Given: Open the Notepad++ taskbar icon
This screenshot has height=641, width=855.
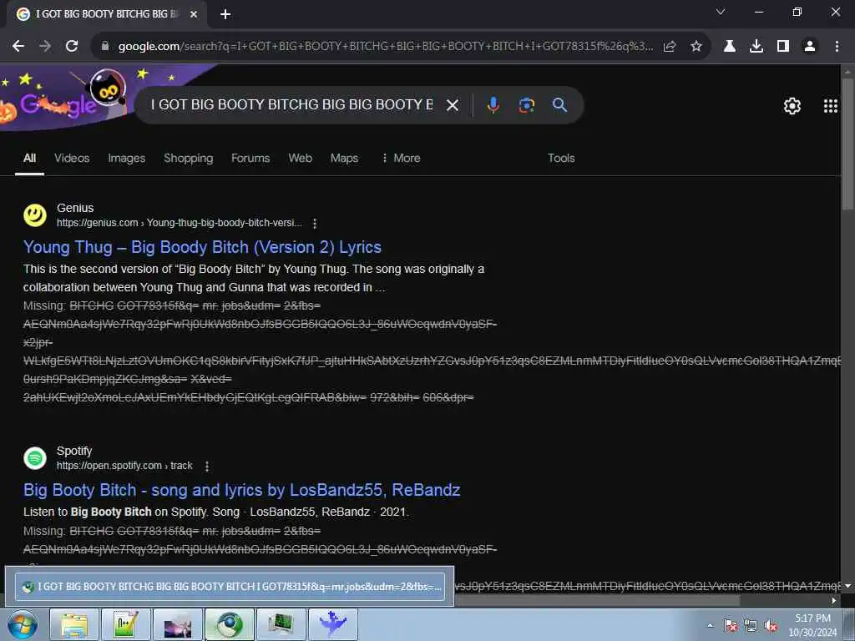Looking at the screenshot, I should pyautogui.click(x=126, y=624).
